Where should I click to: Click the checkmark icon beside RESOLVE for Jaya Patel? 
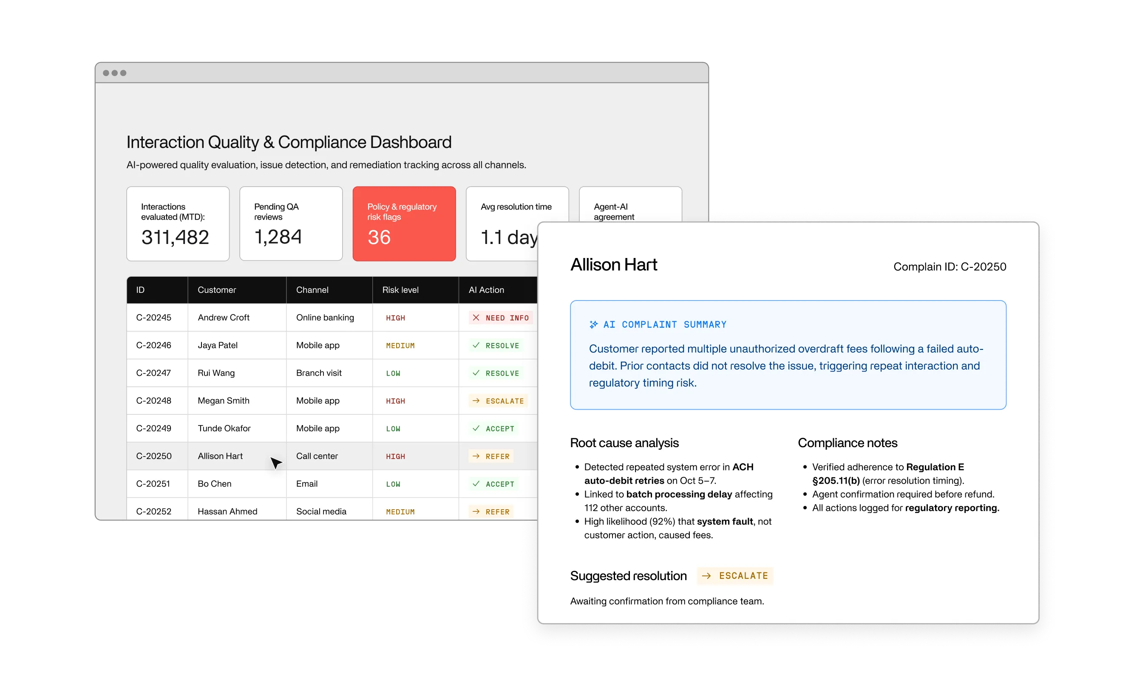tap(476, 345)
